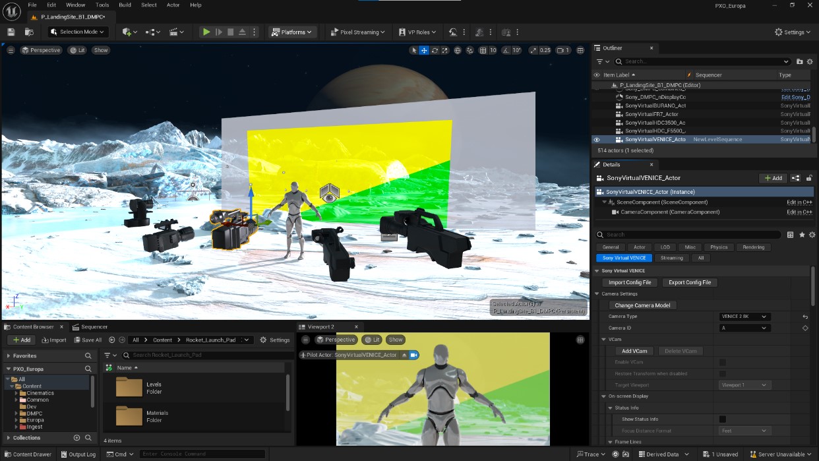Toggle the Lit view mode in main viewport
Viewport: 819px width, 461px height.
pyautogui.click(x=77, y=50)
